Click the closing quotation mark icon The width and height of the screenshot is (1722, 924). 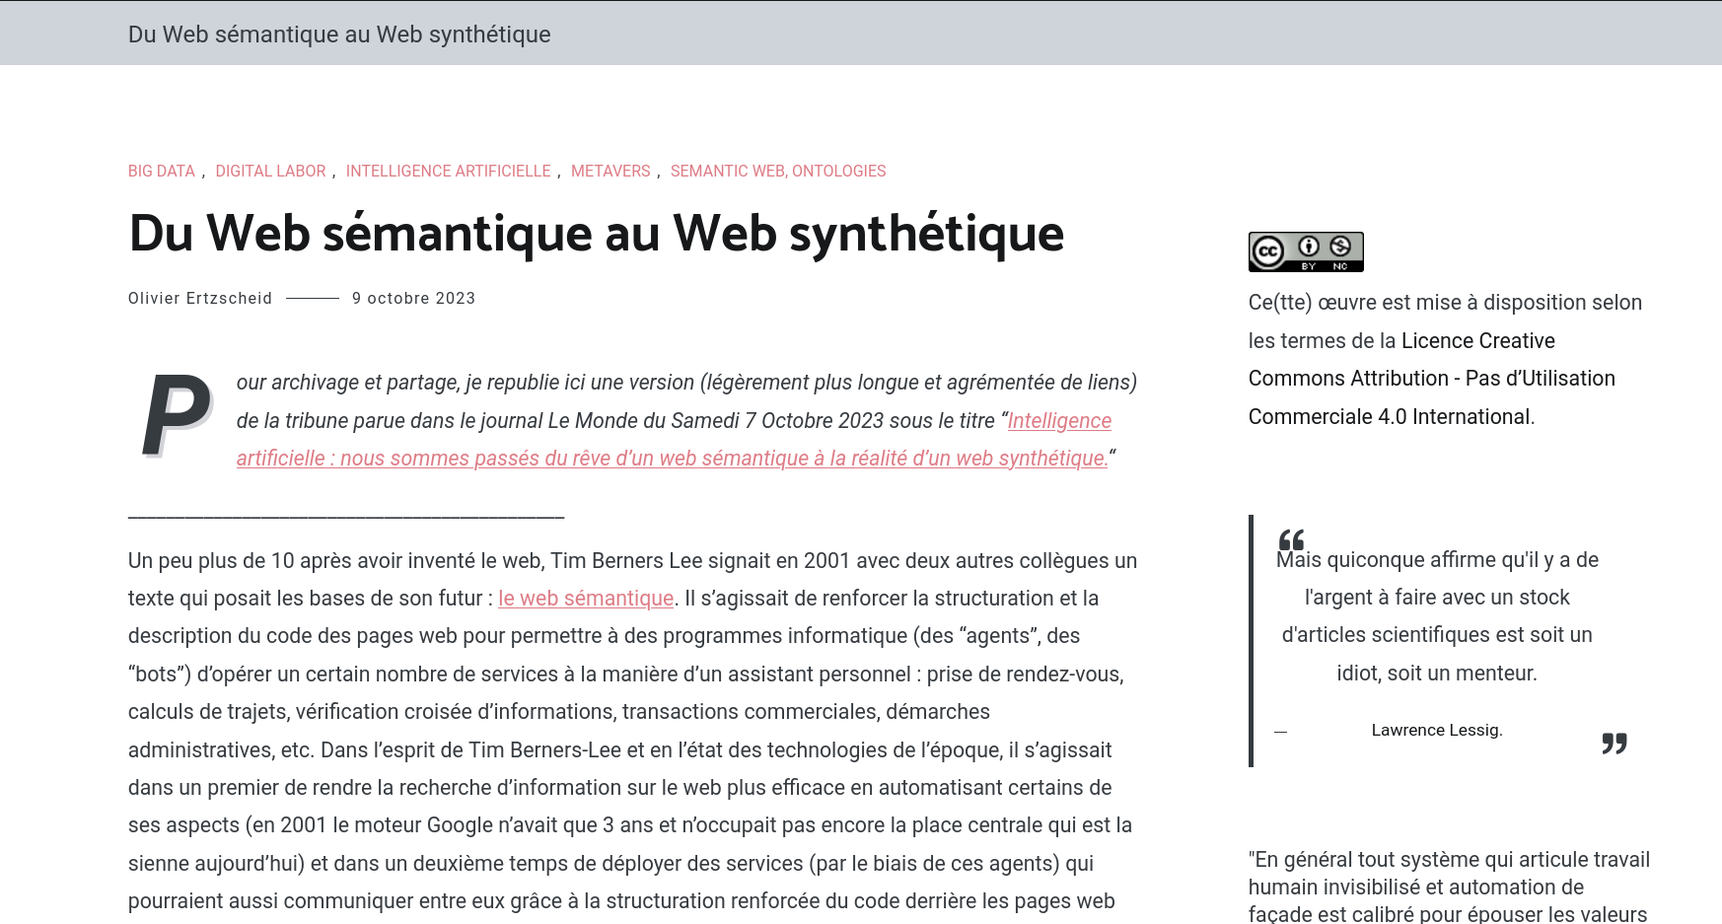coord(1614,743)
